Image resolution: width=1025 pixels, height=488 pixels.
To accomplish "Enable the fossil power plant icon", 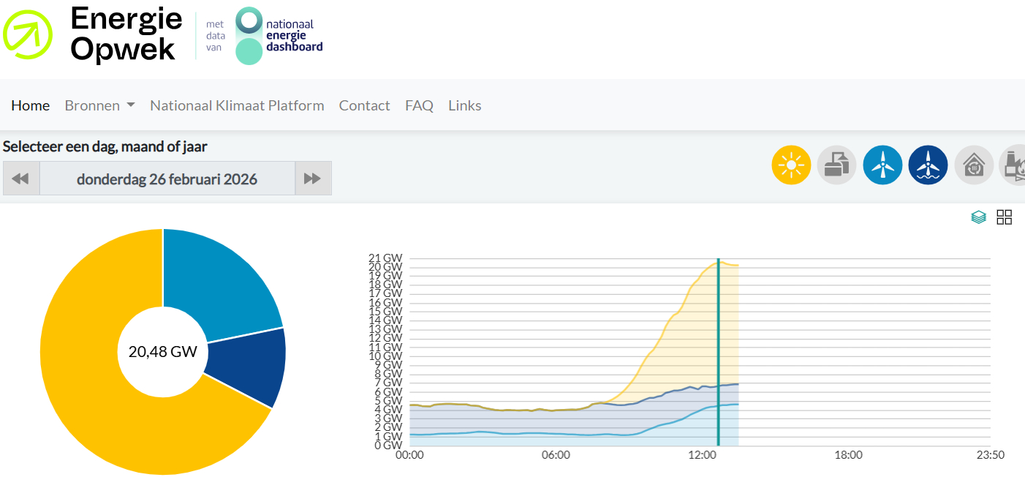I will point(1013,165).
